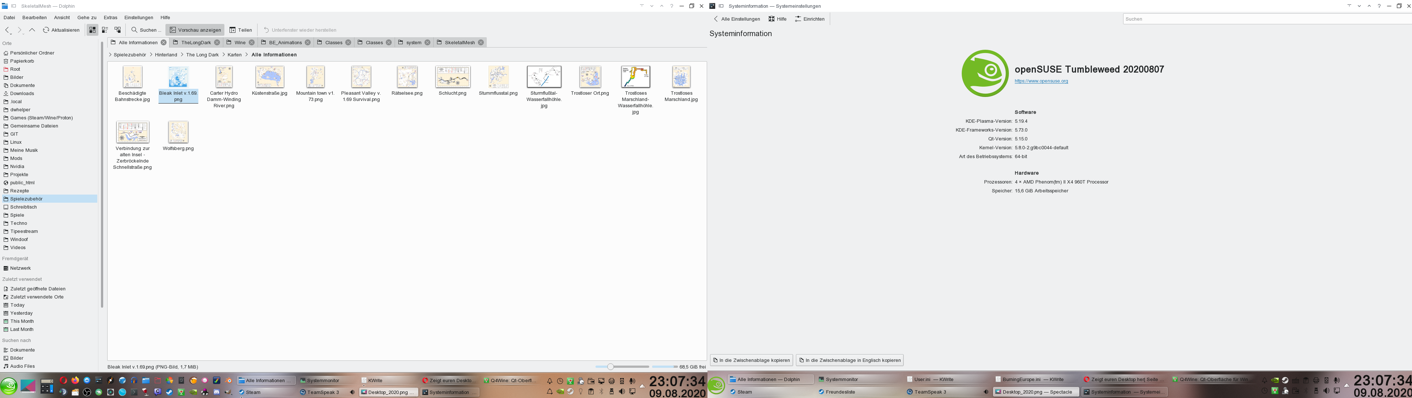1412x398 pixels.
Task: Switch to icon view mode in Dolphin
Action: 92,29
